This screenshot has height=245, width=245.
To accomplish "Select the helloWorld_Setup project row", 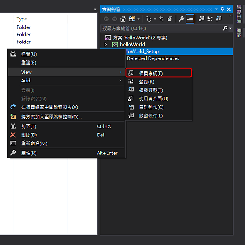I will [x=179, y=51].
